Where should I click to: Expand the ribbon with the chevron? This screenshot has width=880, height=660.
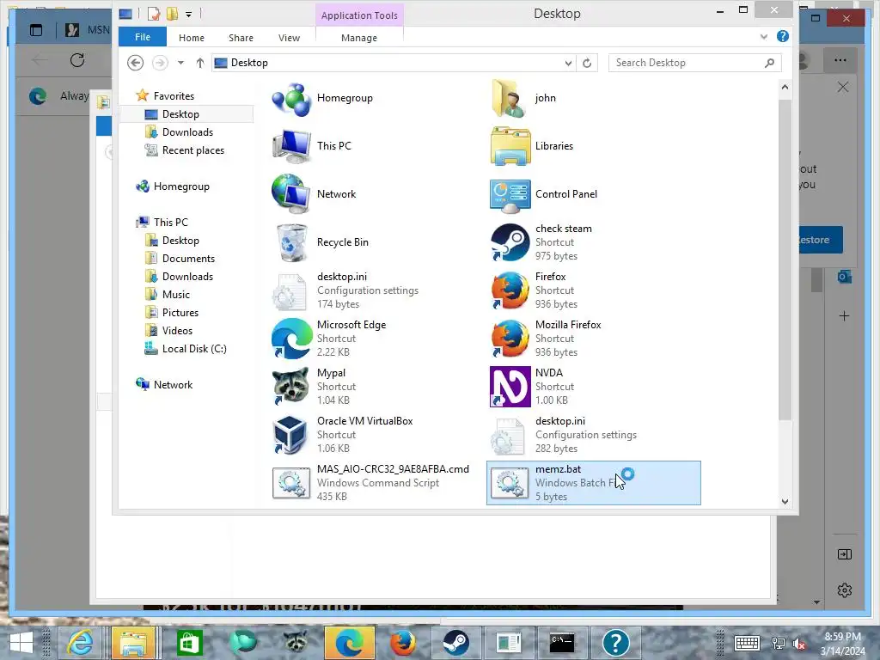pos(764,37)
